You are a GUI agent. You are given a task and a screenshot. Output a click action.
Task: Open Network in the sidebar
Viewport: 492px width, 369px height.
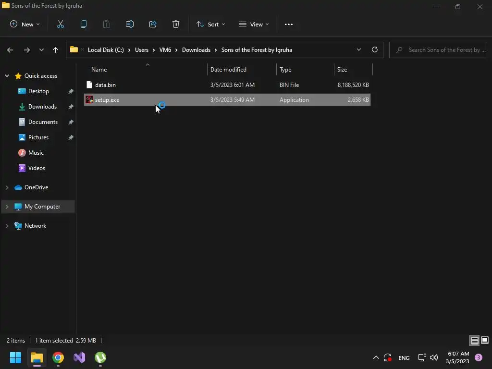35,226
